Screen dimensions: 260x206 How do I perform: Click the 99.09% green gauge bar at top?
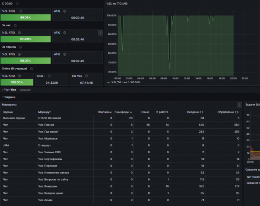pyautogui.click(x=26, y=17)
